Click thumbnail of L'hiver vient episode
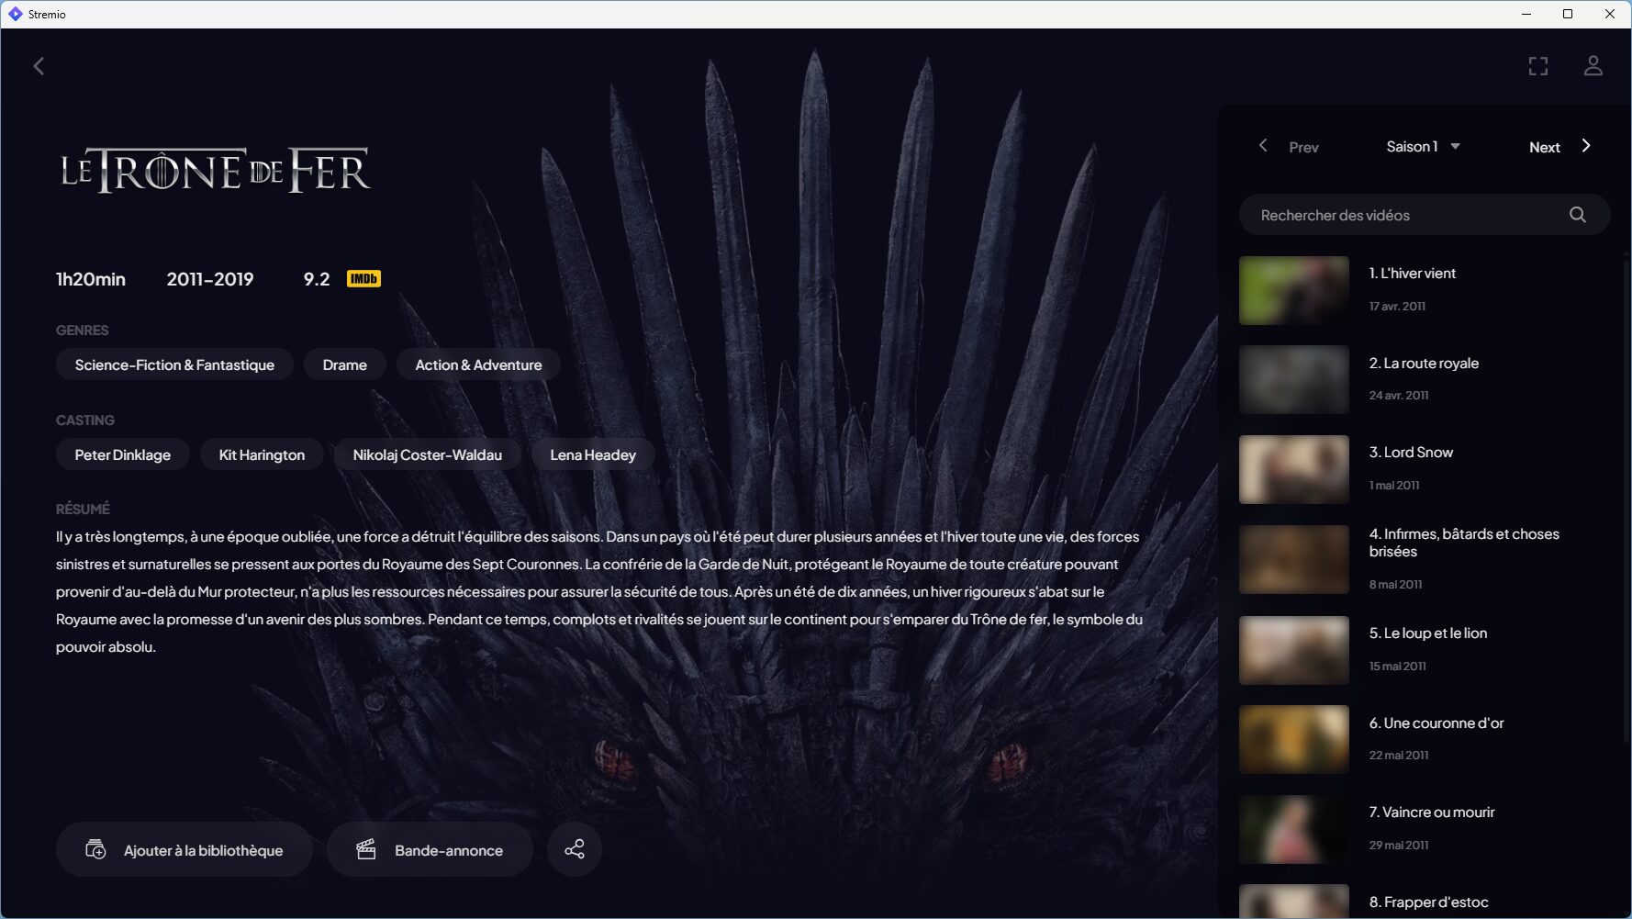Image resolution: width=1632 pixels, height=919 pixels. click(1294, 290)
